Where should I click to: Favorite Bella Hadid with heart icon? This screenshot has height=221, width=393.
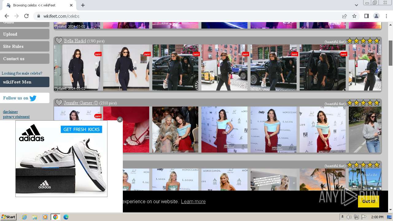tap(59, 41)
